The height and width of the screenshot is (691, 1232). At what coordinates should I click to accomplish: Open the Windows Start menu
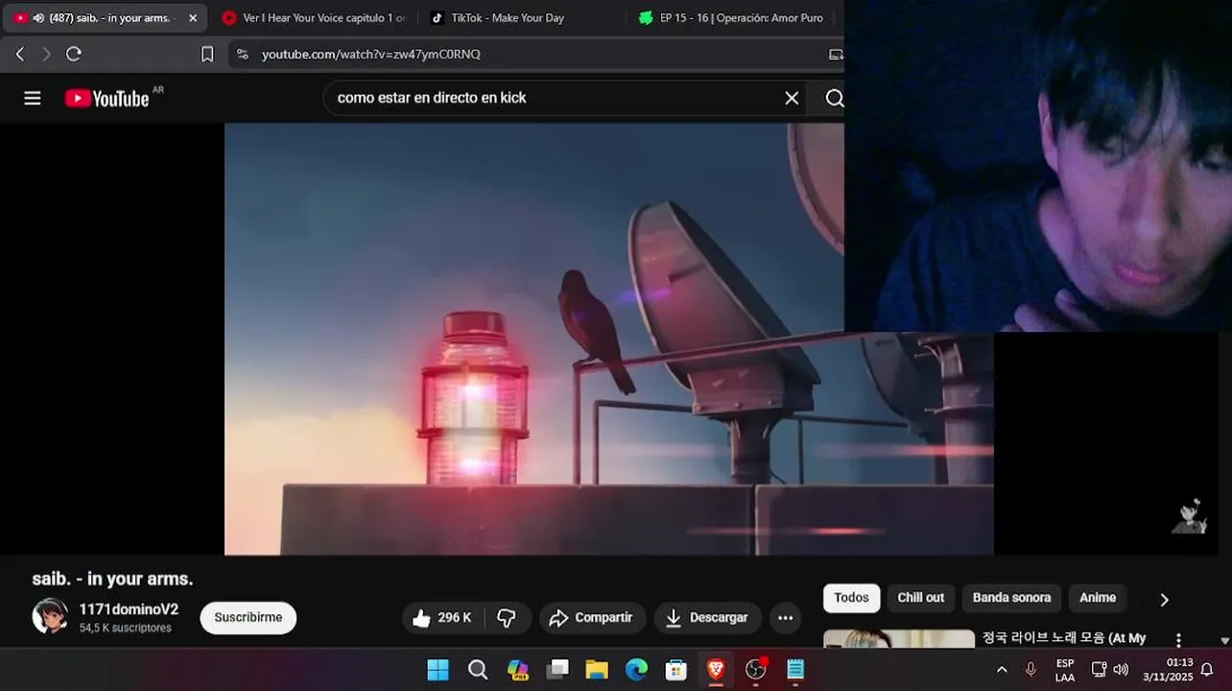pyautogui.click(x=438, y=670)
